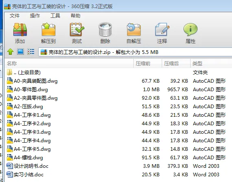Screen dimensions: 232x182
Task: Click the 92.0 KB original size value
Action: pos(151,98)
